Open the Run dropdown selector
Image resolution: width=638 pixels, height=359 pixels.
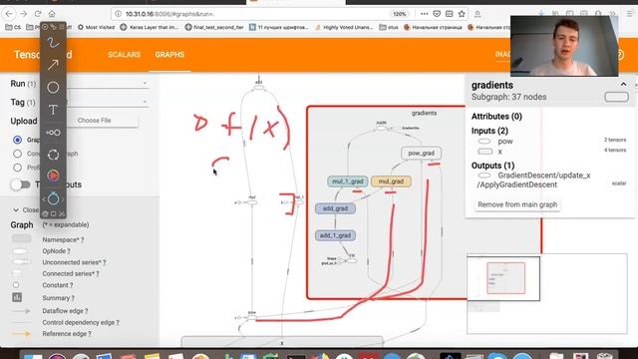click(109, 83)
